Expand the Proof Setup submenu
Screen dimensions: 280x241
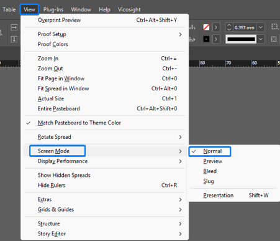(x=104, y=34)
